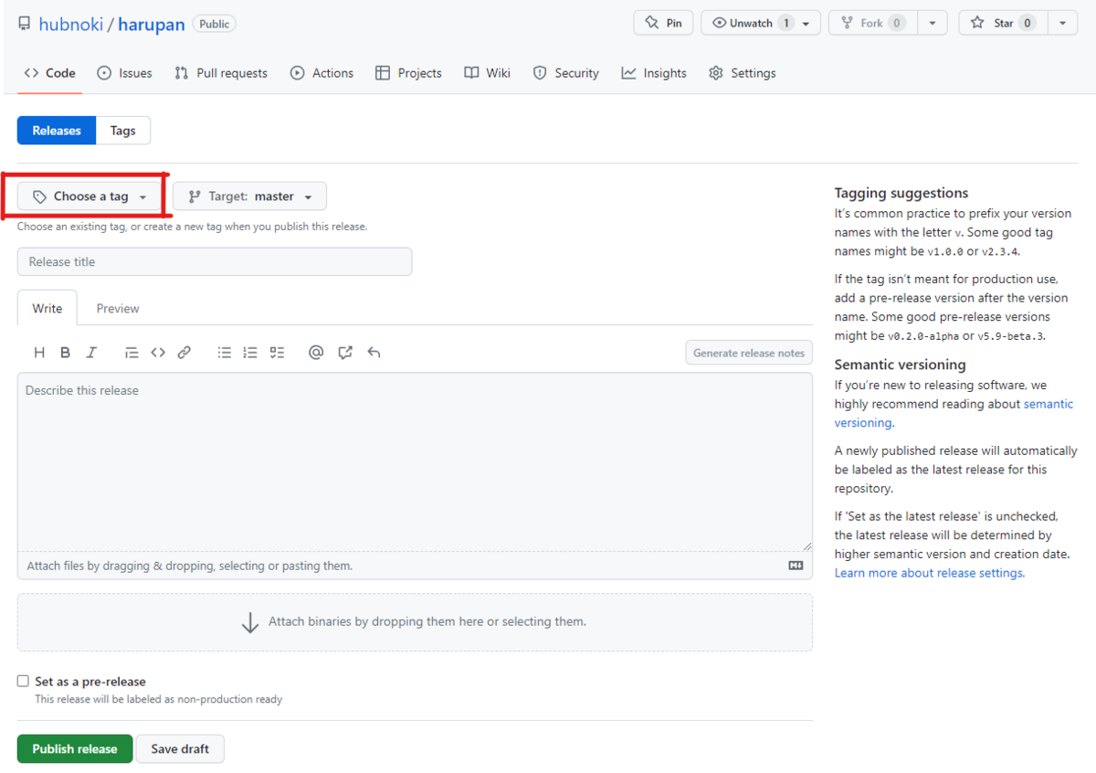
Task: Enable 'Set as a pre-release' checkbox
Action: click(x=22, y=681)
